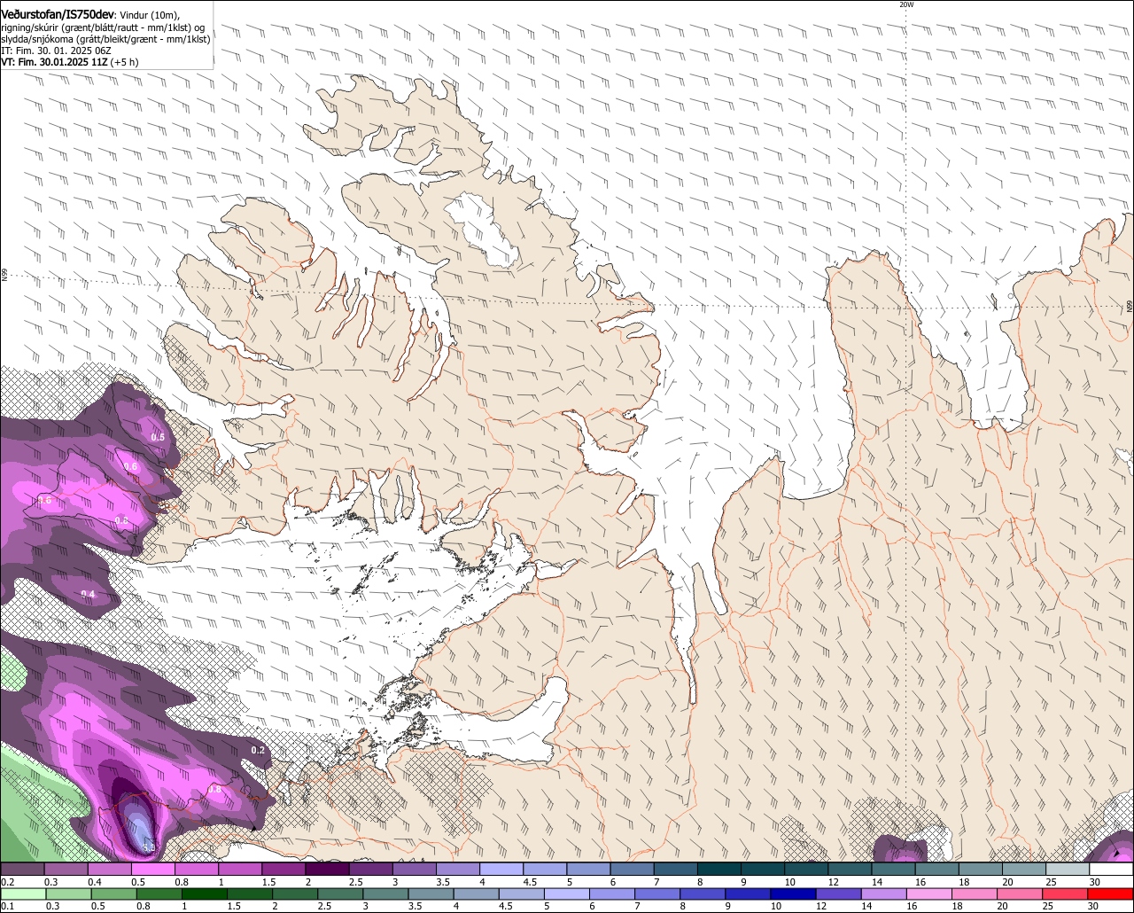Click the '(+5 h)' forecast offset text
1134x913 pixels.
[x=124, y=62]
